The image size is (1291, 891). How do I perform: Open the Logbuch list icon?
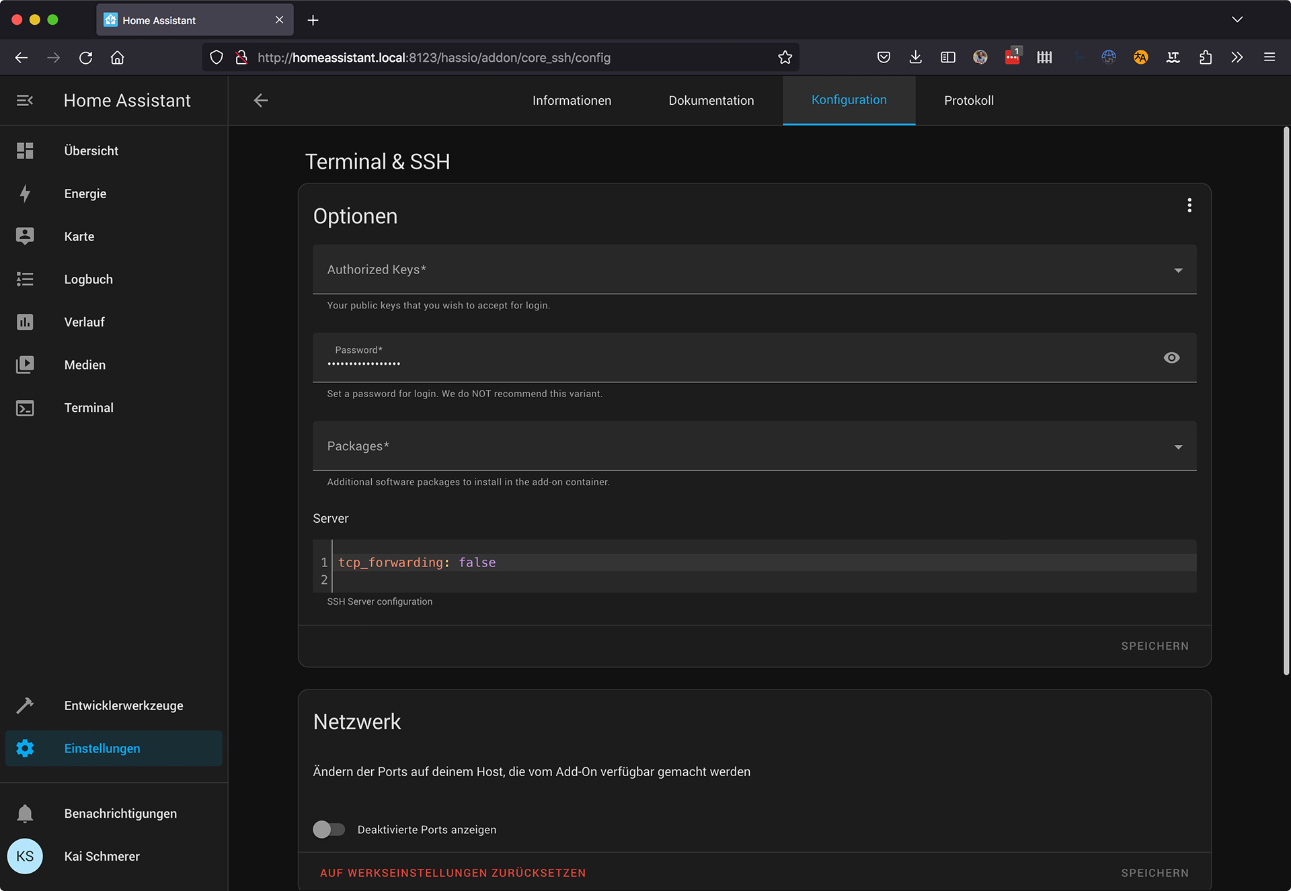[x=25, y=279]
